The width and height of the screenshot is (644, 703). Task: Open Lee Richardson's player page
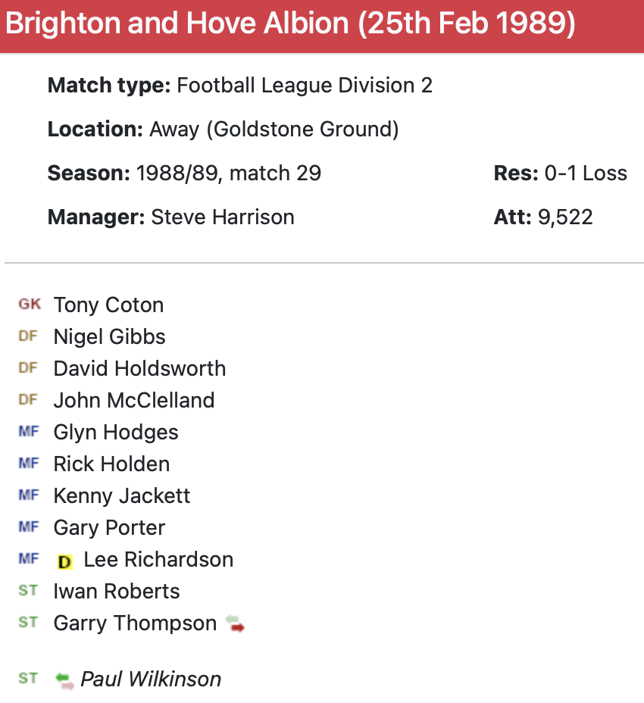click(x=158, y=560)
